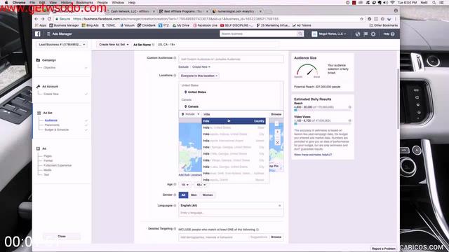The width and height of the screenshot is (449, 252).
Task: Open the settings gear in Ads Manager header
Action: pos(373,34)
